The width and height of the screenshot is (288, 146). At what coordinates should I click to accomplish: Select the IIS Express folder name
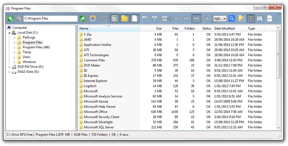(91, 76)
